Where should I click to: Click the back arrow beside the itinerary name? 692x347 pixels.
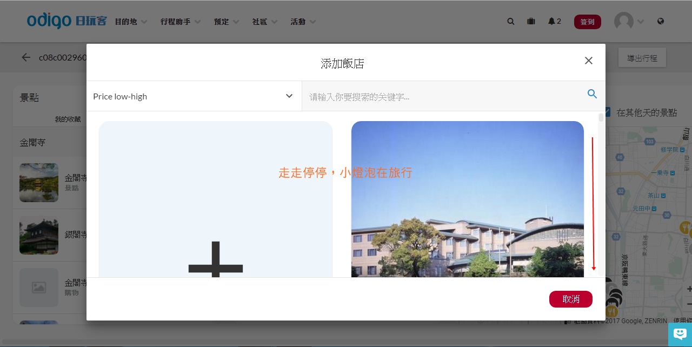pyautogui.click(x=26, y=57)
